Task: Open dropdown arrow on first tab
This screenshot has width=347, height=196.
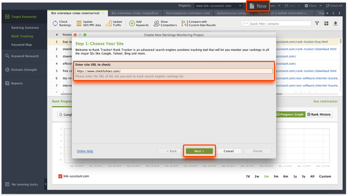Action: pyautogui.click(x=103, y=13)
